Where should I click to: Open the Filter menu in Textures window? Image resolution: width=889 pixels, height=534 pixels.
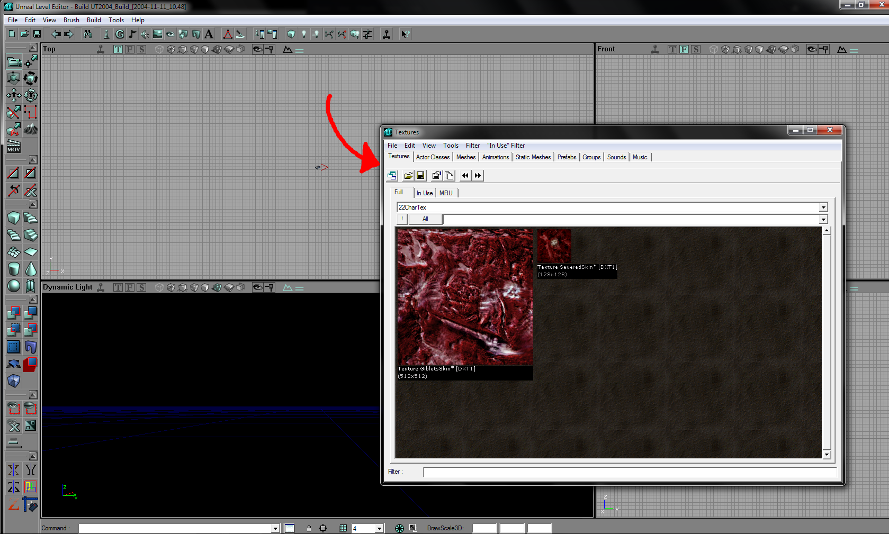coord(473,146)
